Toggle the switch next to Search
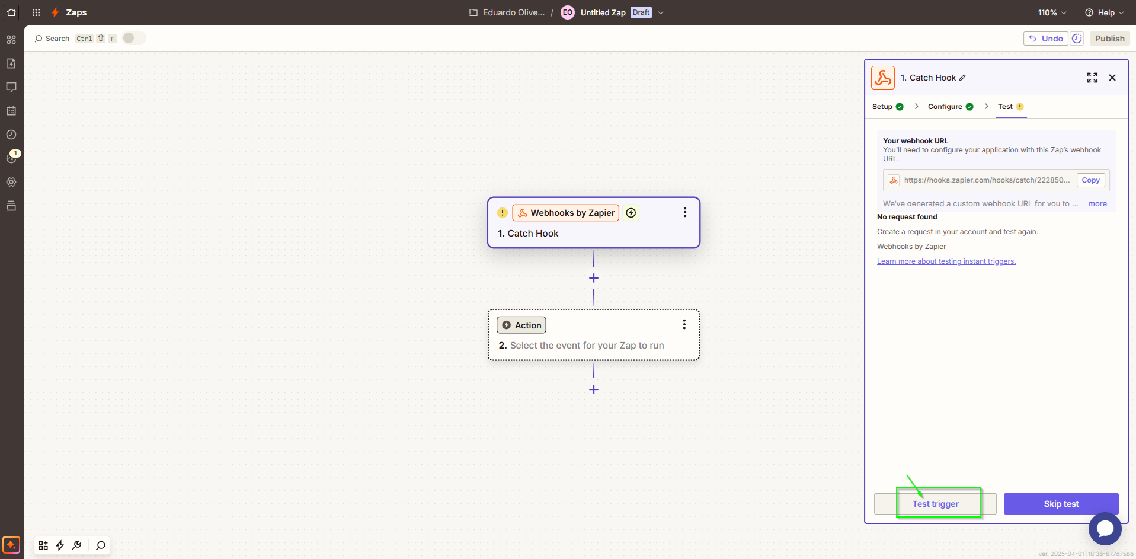 coord(134,38)
